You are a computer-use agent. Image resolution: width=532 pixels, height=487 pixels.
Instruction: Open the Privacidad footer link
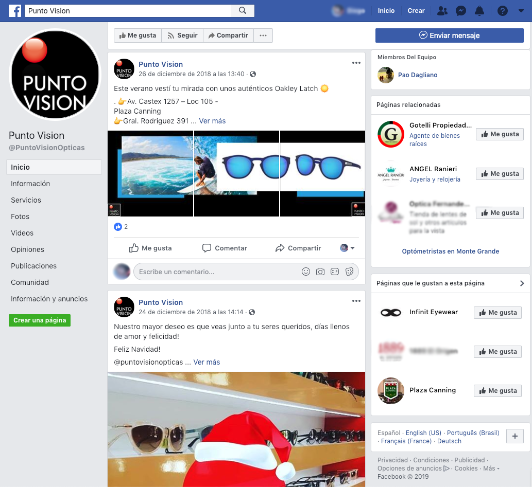pos(392,460)
